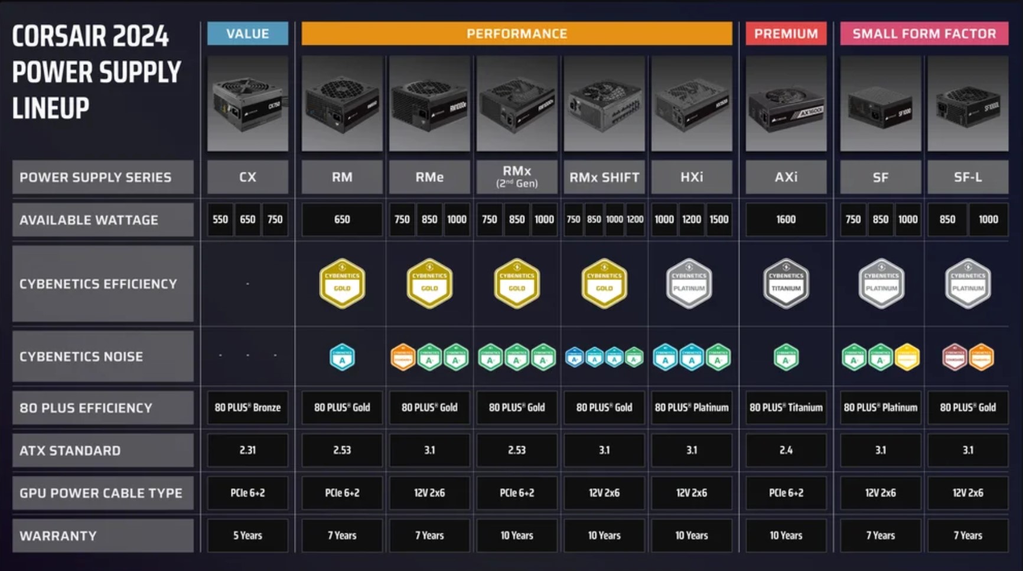
Task: Click the 80 PLUS Bronze cell
Action: click(x=247, y=407)
